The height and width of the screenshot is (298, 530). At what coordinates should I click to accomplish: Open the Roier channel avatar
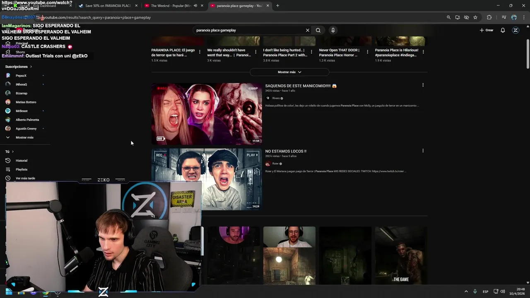click(268, 163)
